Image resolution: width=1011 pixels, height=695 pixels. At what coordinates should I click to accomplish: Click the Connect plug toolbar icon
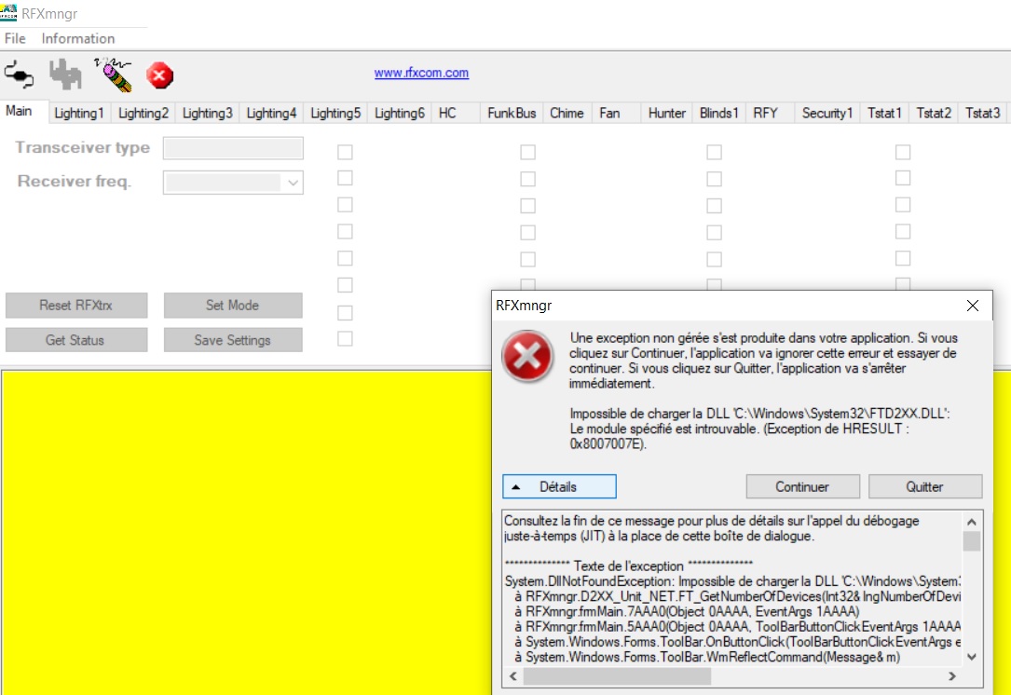(19, 75)
